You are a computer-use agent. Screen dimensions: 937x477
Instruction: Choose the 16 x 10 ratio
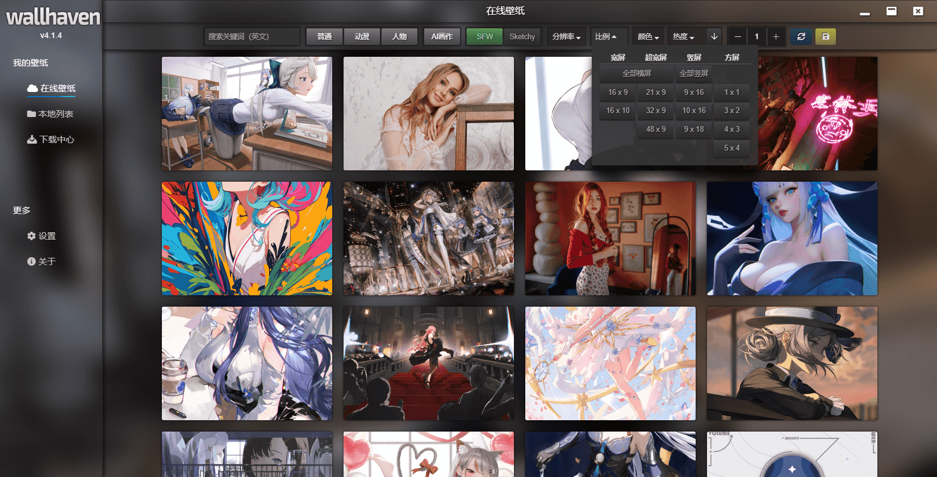pyautogui.click(x=618, y=111)
